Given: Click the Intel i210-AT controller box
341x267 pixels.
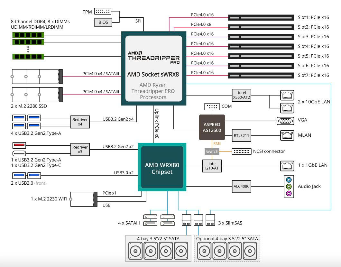Looking at the screenshot, I should click(212, 166).
